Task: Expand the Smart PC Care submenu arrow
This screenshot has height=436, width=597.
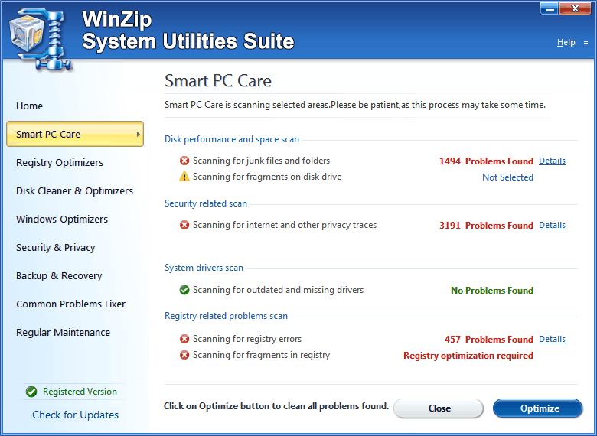Action: click(x=139, y=134)
